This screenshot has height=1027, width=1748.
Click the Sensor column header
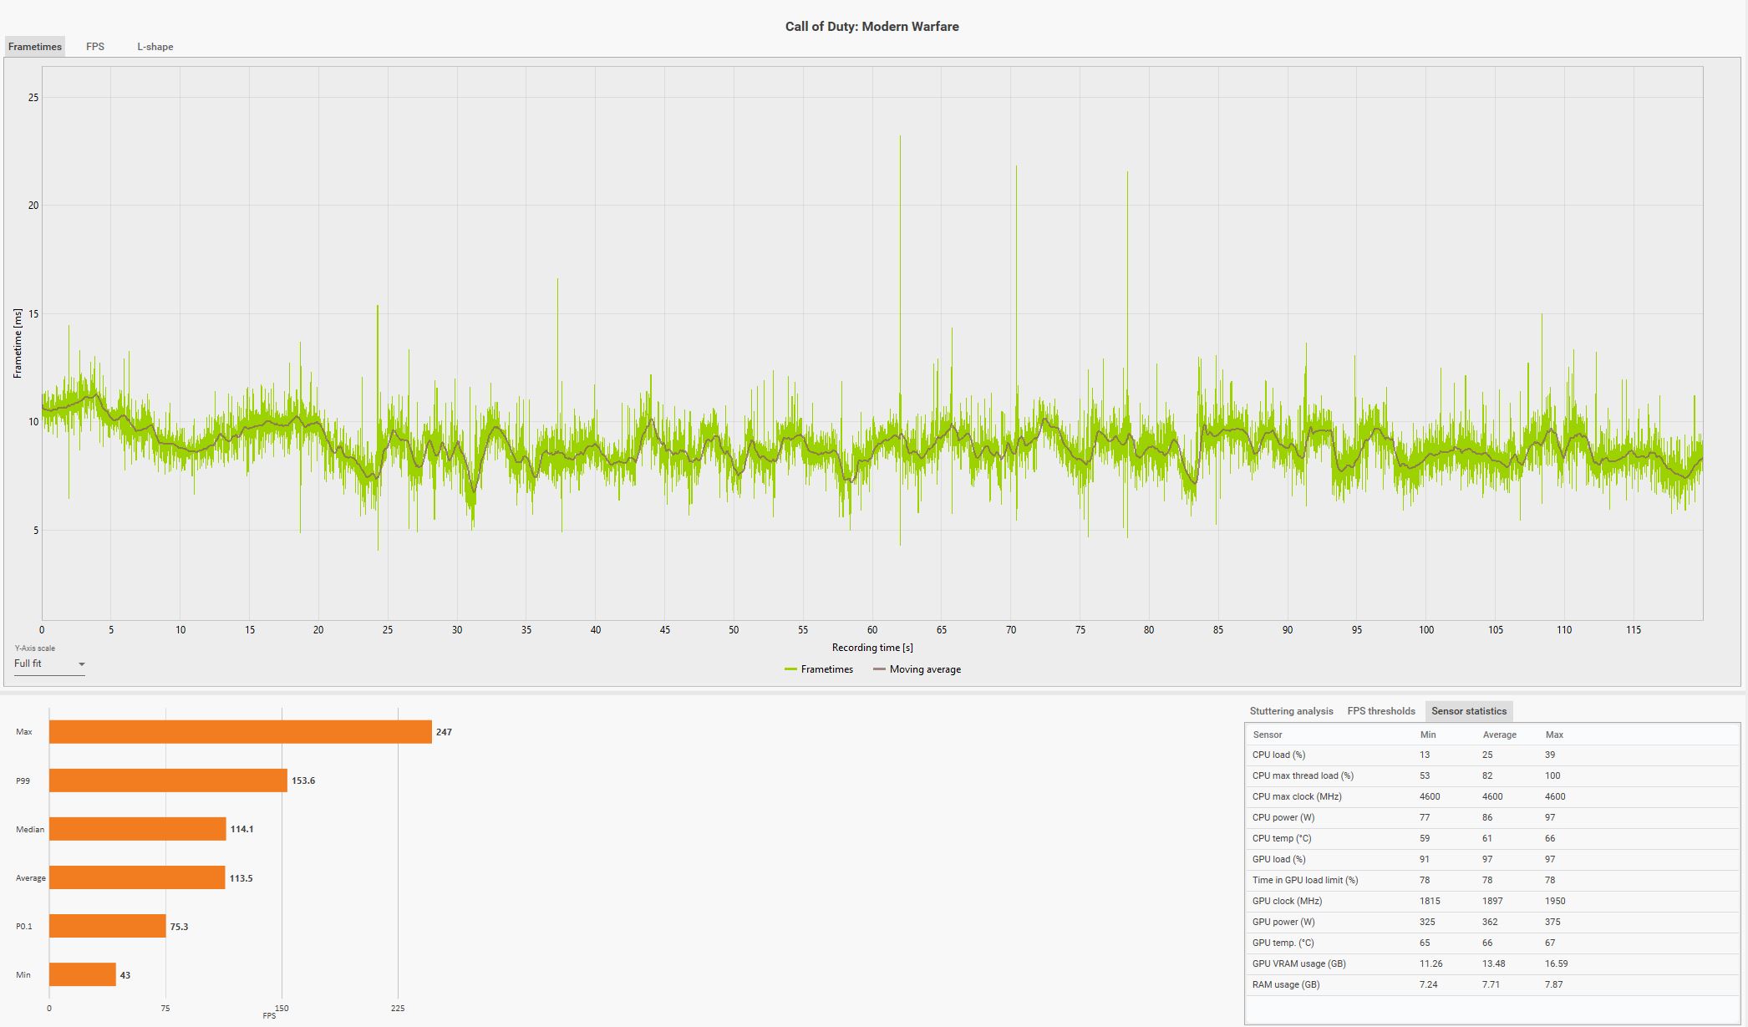point(1267,735)
